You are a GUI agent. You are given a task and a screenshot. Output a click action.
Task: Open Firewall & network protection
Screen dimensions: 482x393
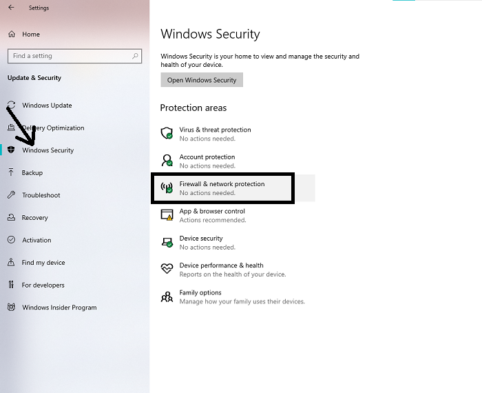coord(222,184)
